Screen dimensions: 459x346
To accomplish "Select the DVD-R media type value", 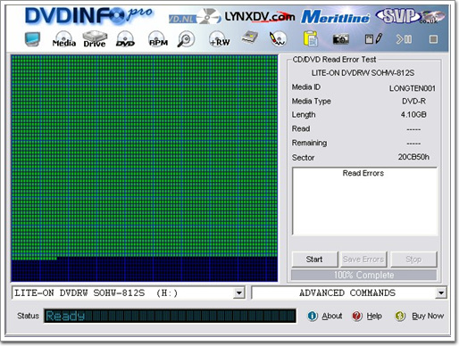I will [413, 102].
